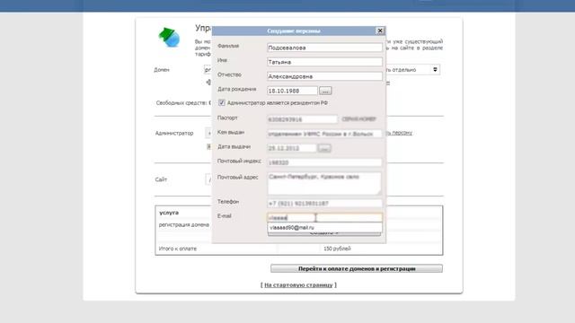Click the регистрация домена service row

[183, 225]
